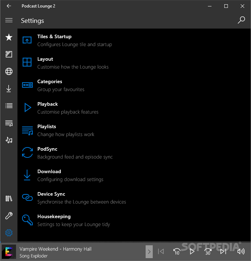Click the Housekeeping key icon
The width and height of the screenshot is (251, 261).
(27, 220)
